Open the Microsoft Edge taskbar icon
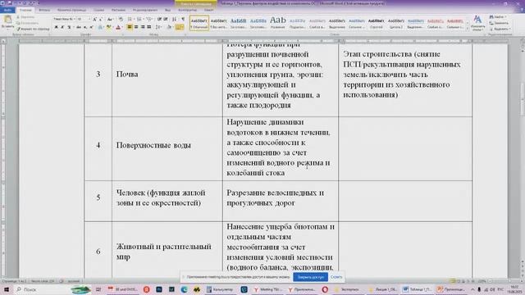The width and height of the screenshot is (525, 295). pyautogui.click(x=184, y=289)
